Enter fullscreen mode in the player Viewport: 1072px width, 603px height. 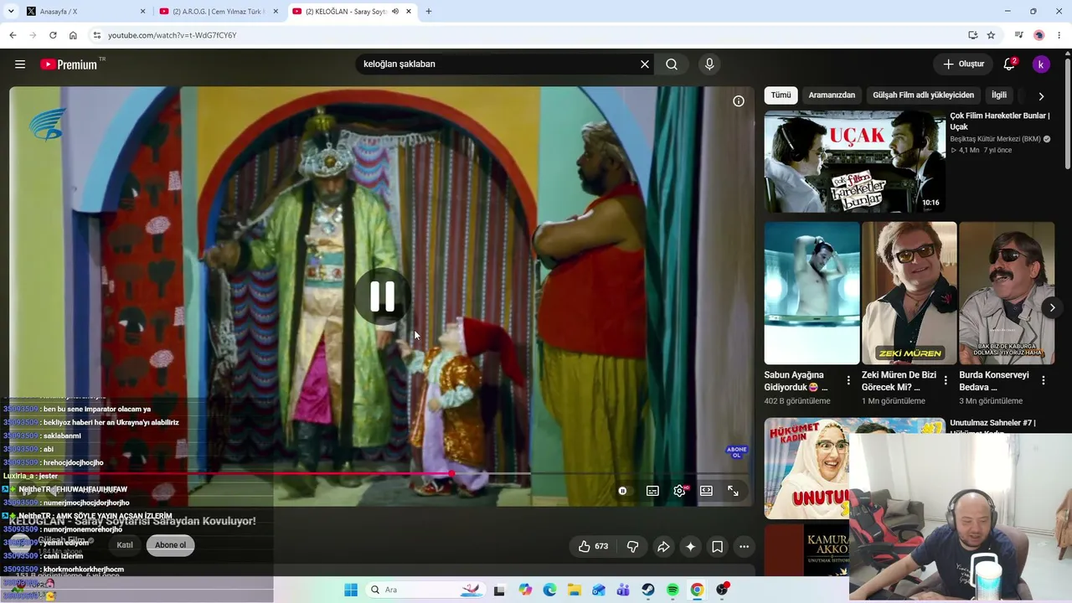[x=733, y=491]
